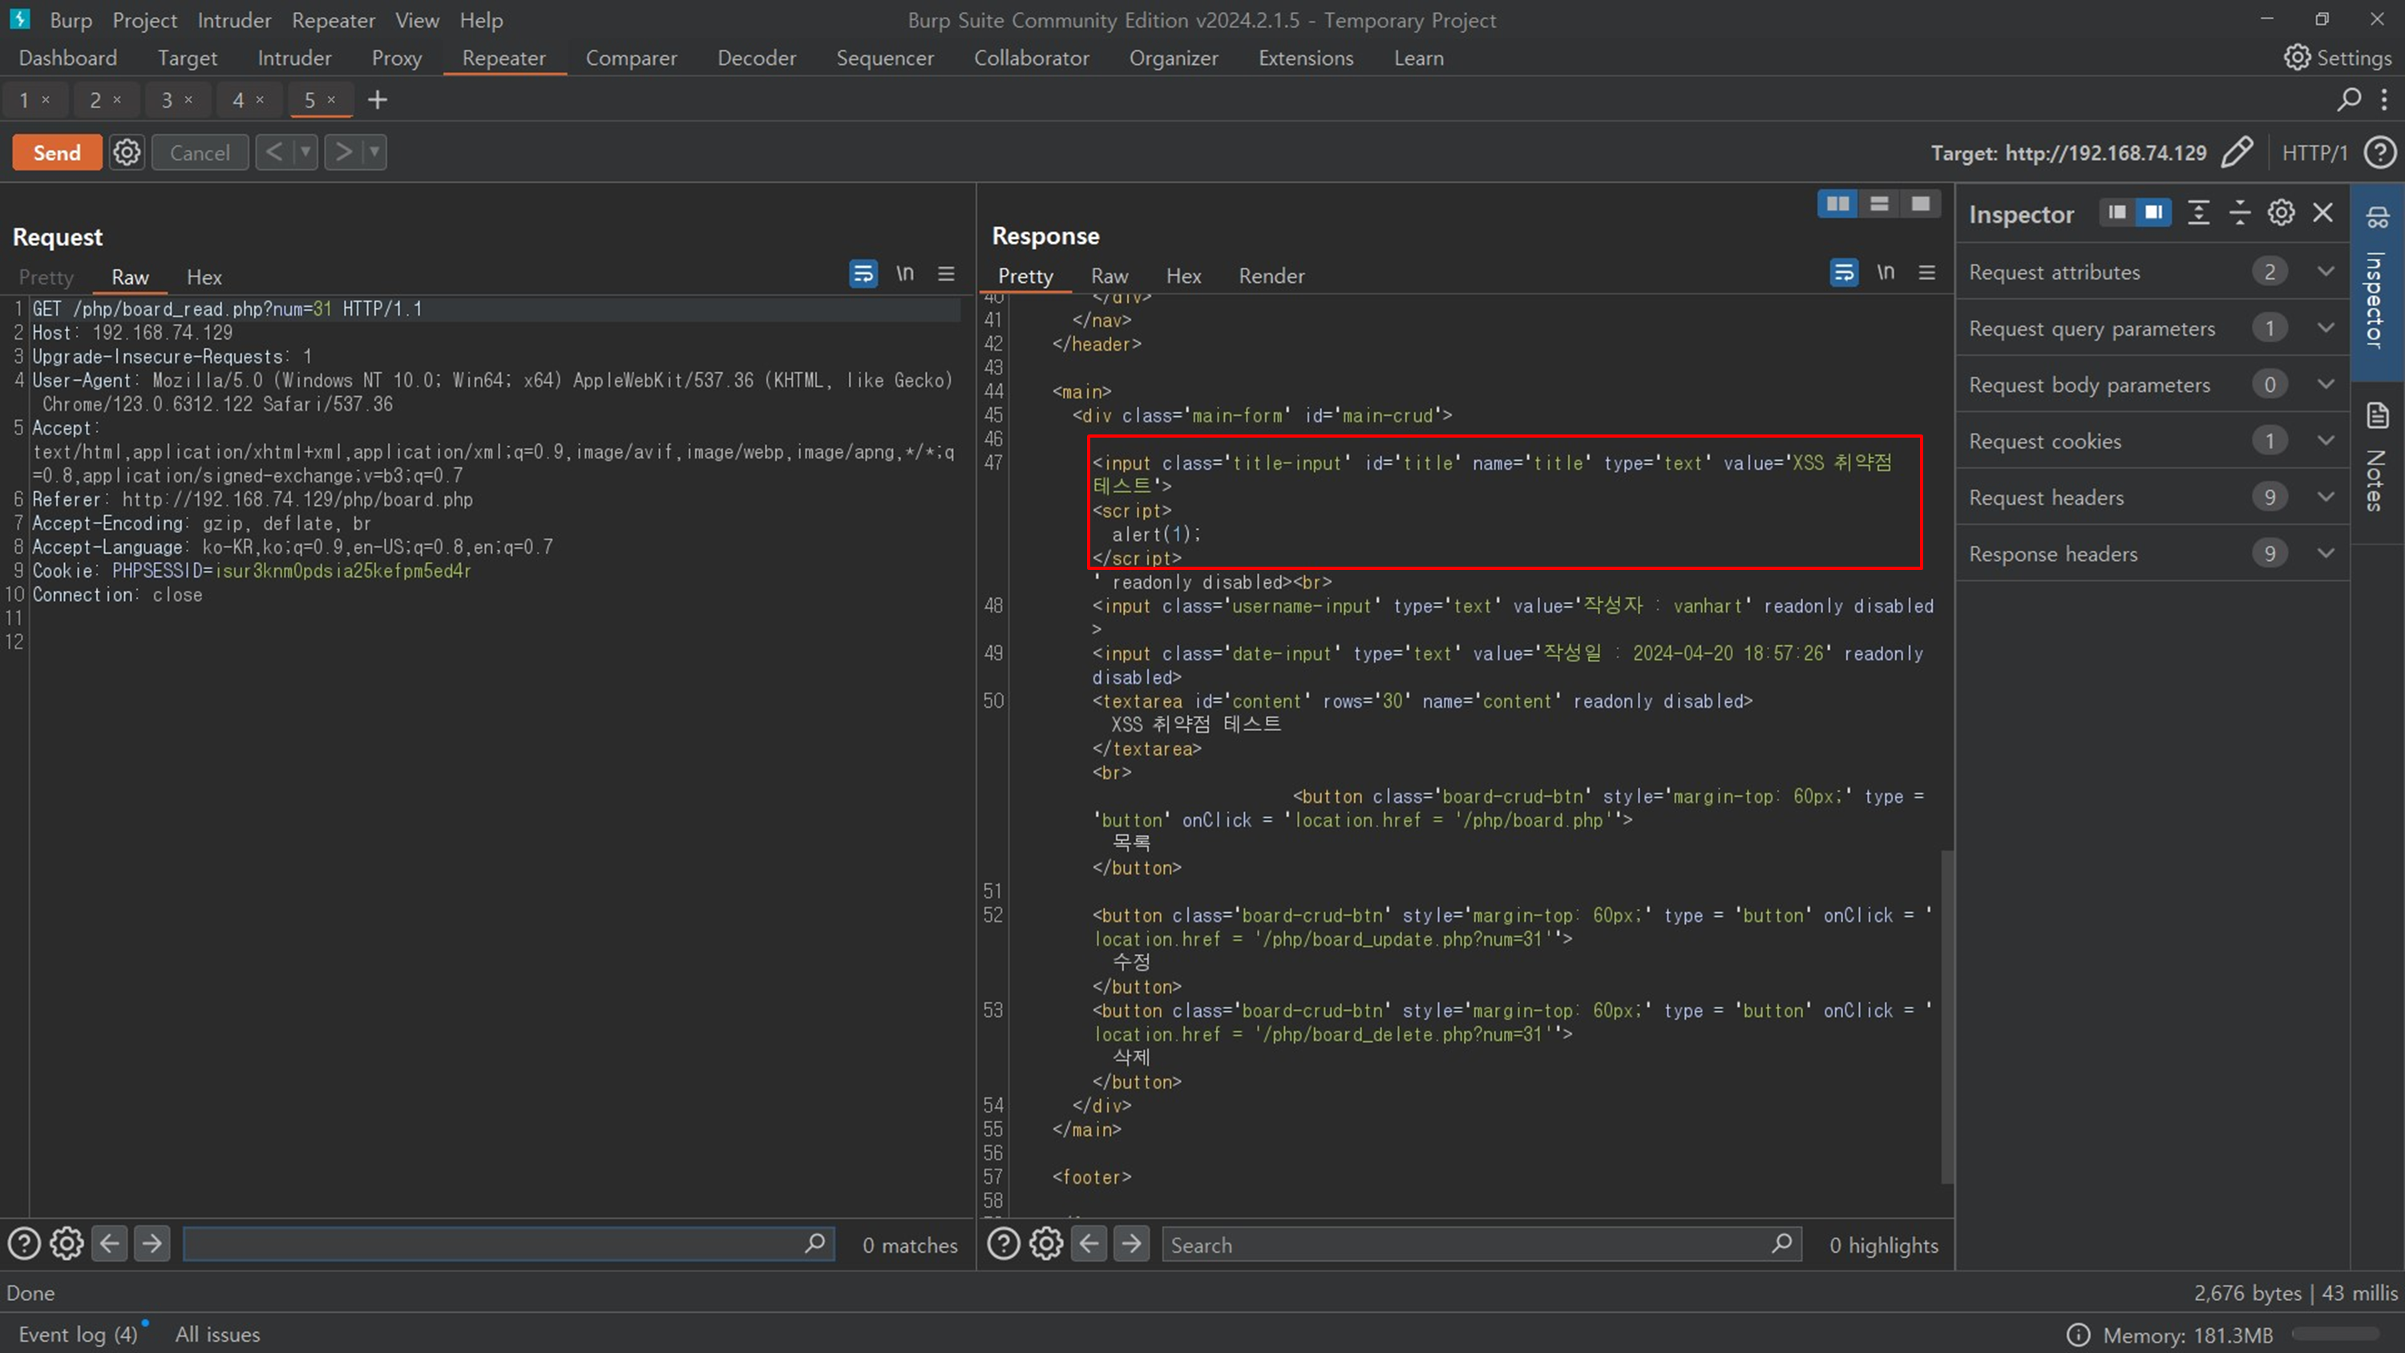Viewport: 2405px width, 1353px height.
Task: Open Inspector settings gear
Action: (2281, 213)
